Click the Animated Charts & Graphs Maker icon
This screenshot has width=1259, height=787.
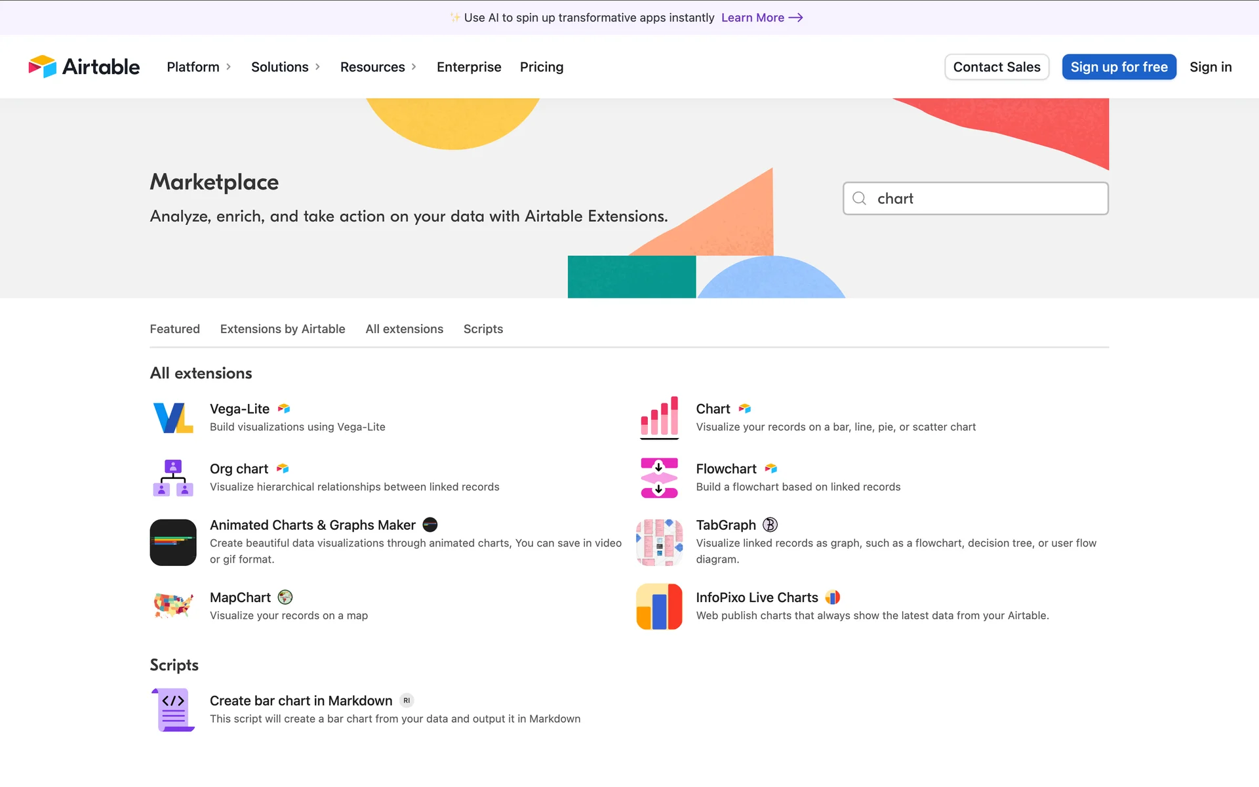click(x=173, y=542)
